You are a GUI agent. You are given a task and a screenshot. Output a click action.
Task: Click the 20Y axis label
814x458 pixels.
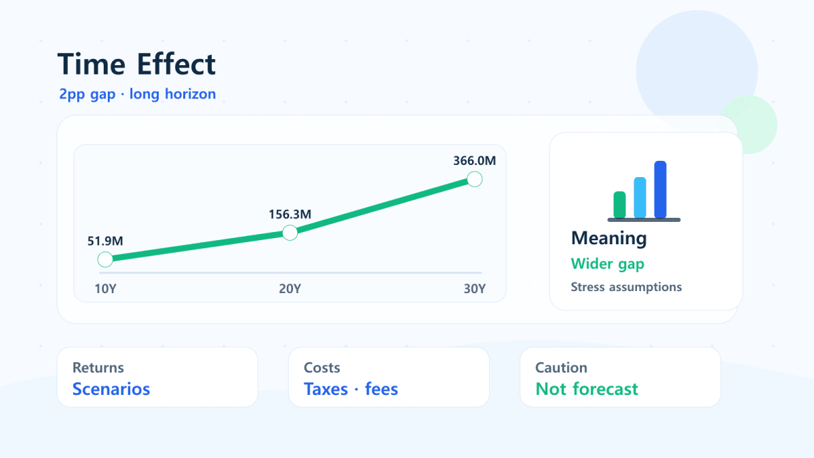click(290, 288)
